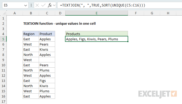Viewport: 182px width, 104px height.
Task: Cancel formula entry with the X icon
Action: click(x=37, y=5)
